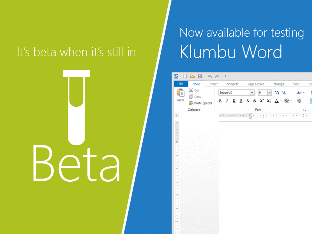Toggle double strikethrough formatting

(255, 101)
